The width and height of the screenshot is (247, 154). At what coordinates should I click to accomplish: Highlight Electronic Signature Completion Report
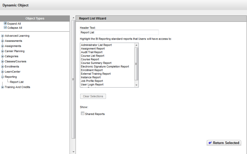105,66
